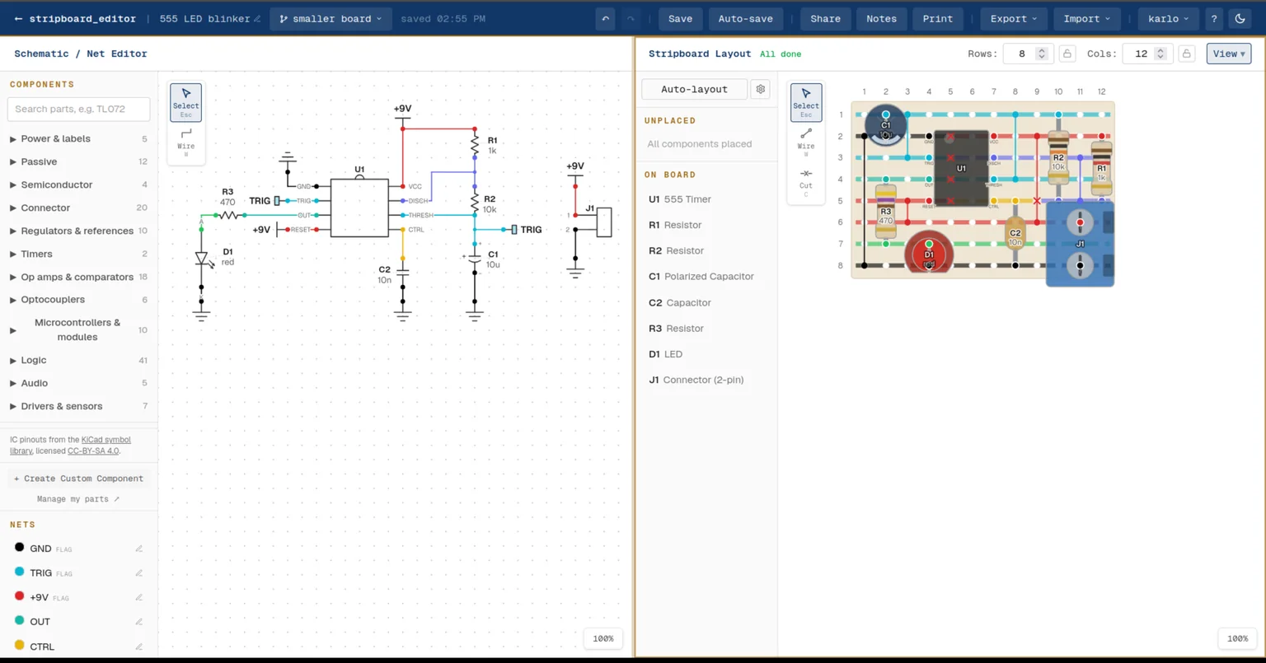Image resolution: width=1266 pixels, height=663 pixels.
Task: Click the back arrow beside stripboard_editor
Action: (x=18, y=19)
